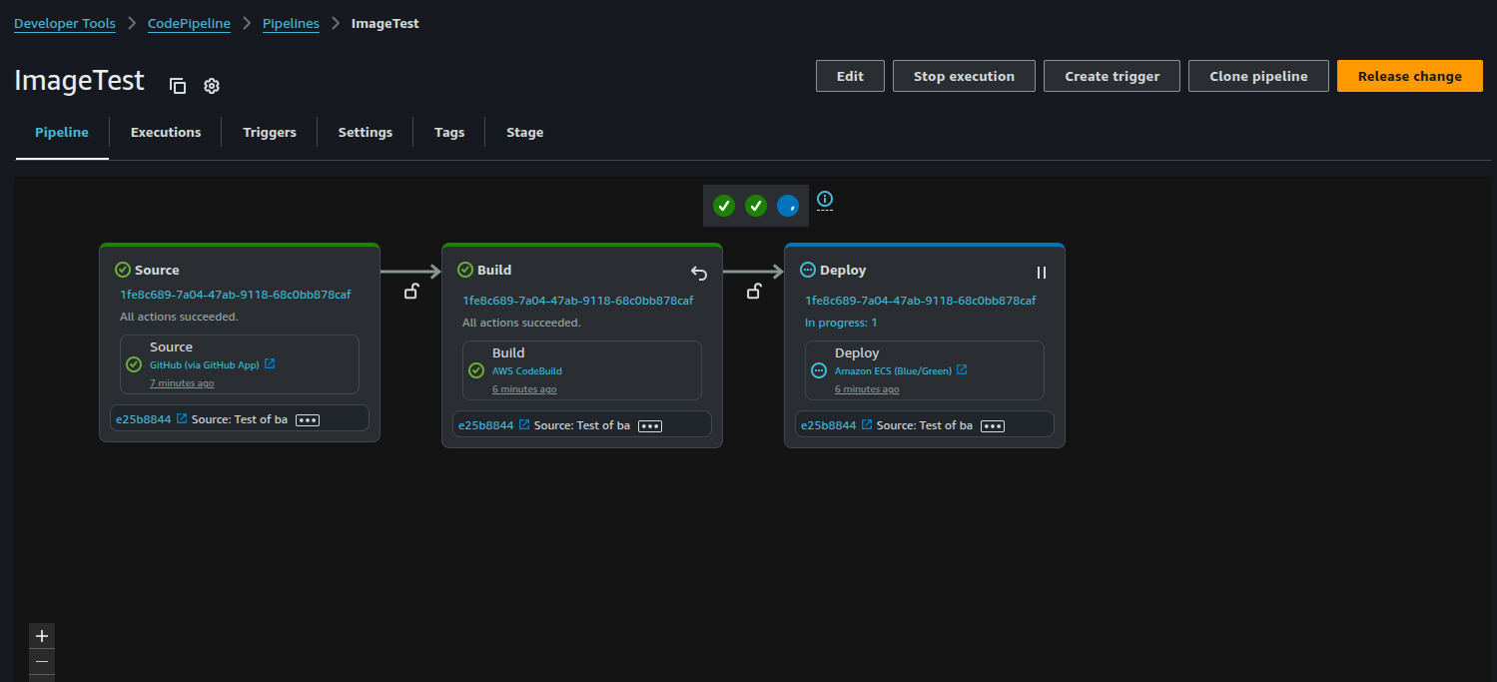
Task: Click 'All actions succeeded.' in Source stage
Action: pos(179,317)
